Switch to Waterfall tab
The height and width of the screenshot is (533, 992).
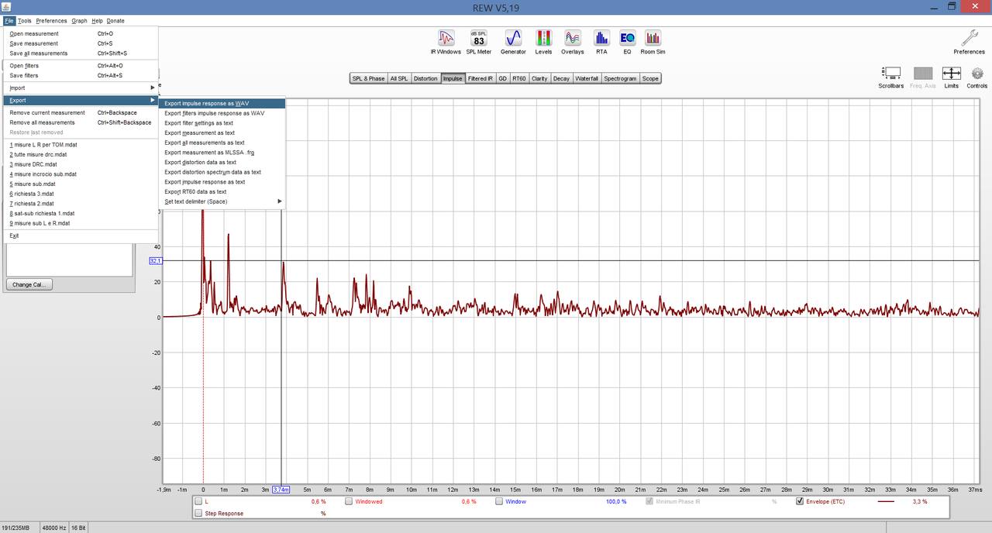point(587,78)
